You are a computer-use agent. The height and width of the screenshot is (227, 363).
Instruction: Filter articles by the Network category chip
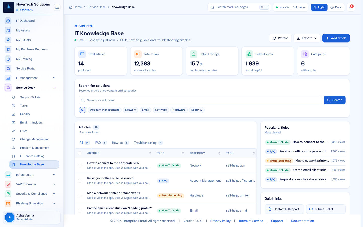(131, 110)
